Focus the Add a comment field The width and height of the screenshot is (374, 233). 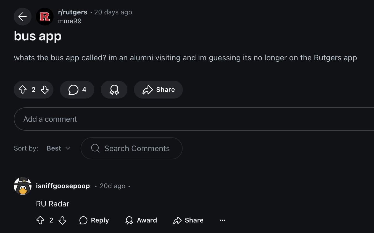coord(193,119)
